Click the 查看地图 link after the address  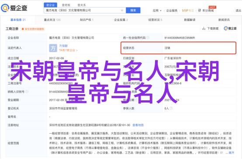click(138, 125)
